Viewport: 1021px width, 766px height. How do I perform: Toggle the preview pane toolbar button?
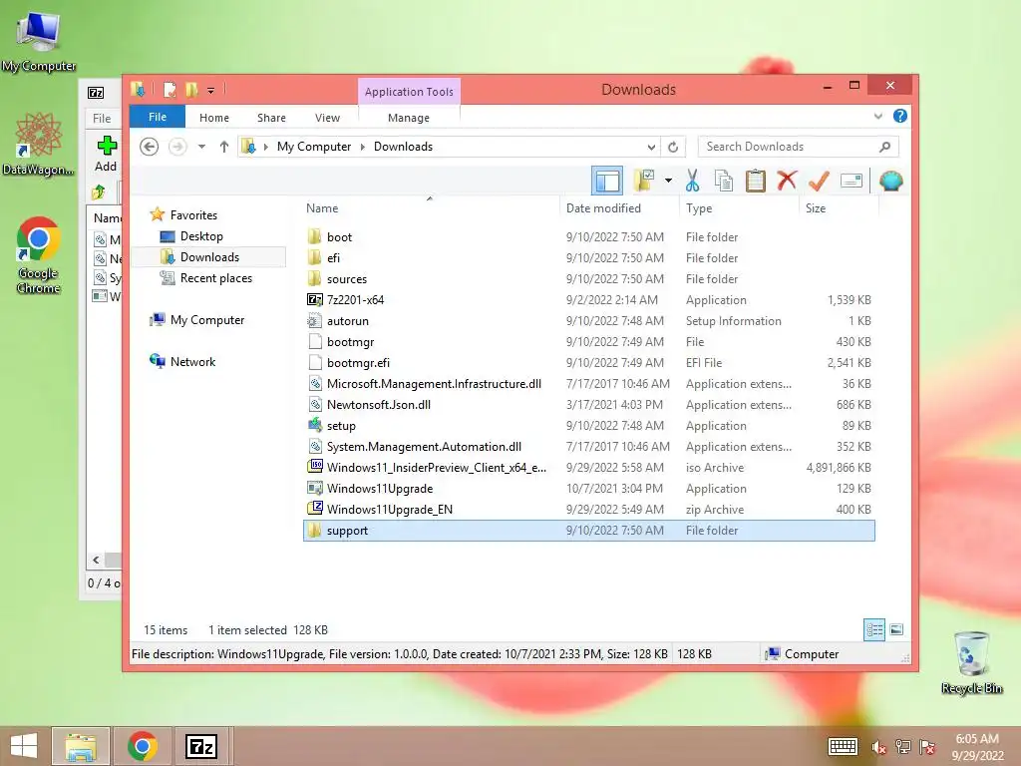[x=607, y=181]
